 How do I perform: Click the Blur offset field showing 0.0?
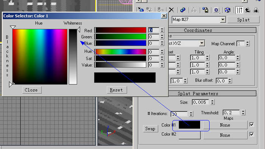coord(221,81)
